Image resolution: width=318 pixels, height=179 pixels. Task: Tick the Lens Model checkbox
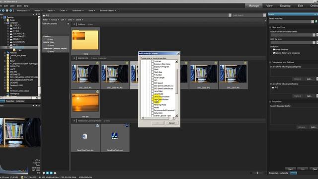(x=153, y=94)
